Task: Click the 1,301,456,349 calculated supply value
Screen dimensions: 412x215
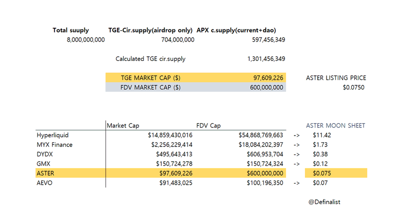Action: point(266,59)
